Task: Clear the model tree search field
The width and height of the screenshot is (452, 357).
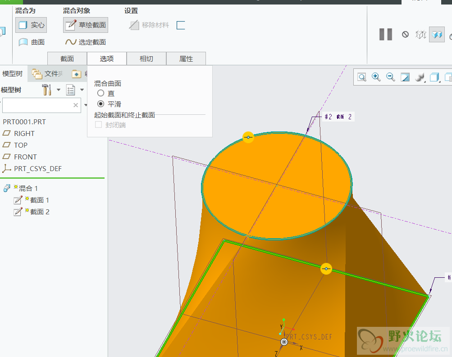Action: point(76,105)
